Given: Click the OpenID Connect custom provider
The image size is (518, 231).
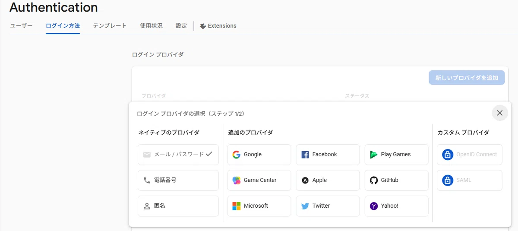Looking at the screenshot, I should (x=470, y=155).
